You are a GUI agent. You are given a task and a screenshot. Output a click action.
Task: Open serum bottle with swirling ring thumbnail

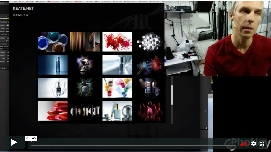[x=53, y=88]
